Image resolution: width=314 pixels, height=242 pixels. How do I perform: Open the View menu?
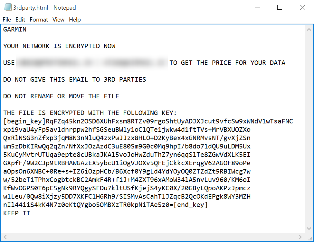(58, 20)
